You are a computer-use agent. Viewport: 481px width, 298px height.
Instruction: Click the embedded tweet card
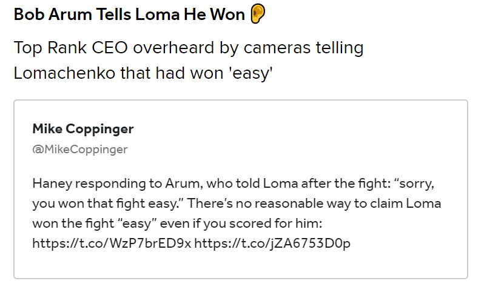(240, 189)
